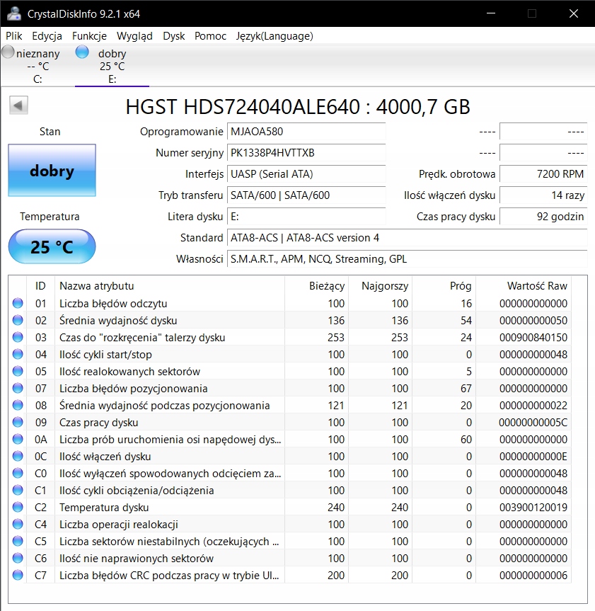Click the indicator beside "Ilość włączeń dysku"
The height and width of the screenshot is (611, 595).
[17, 456]
